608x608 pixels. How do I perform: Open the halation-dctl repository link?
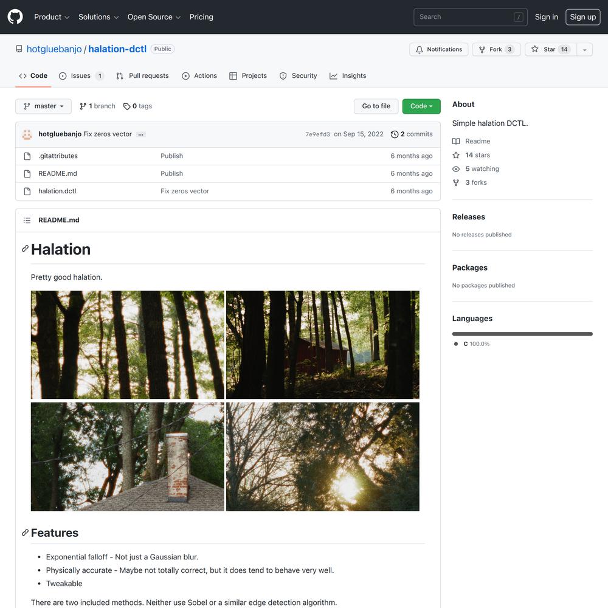[117, 49]
